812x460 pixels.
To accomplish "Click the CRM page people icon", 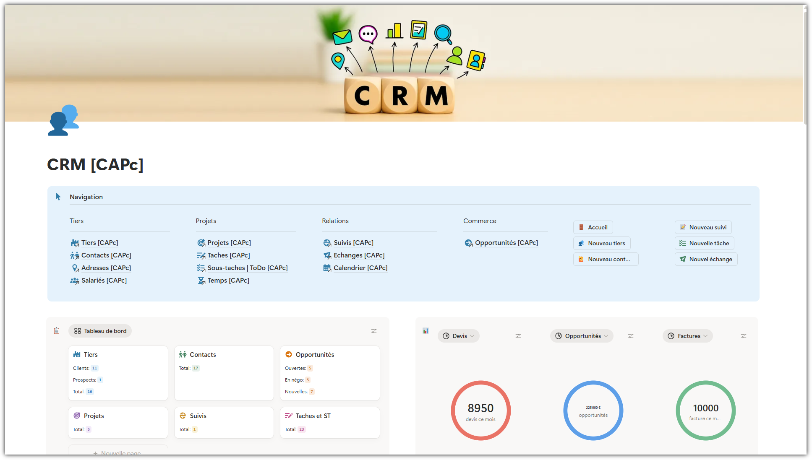I will click(63, 121).
